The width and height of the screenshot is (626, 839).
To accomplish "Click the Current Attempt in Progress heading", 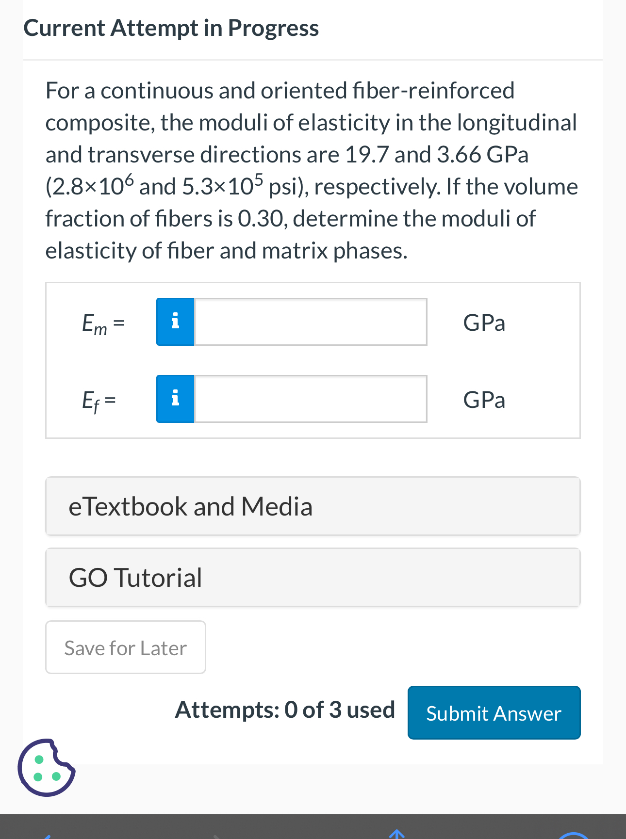I will coord(171,28).
